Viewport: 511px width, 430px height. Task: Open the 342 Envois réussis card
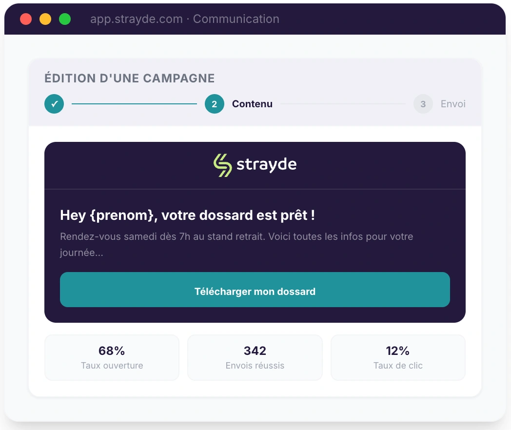tap(255, 357)
